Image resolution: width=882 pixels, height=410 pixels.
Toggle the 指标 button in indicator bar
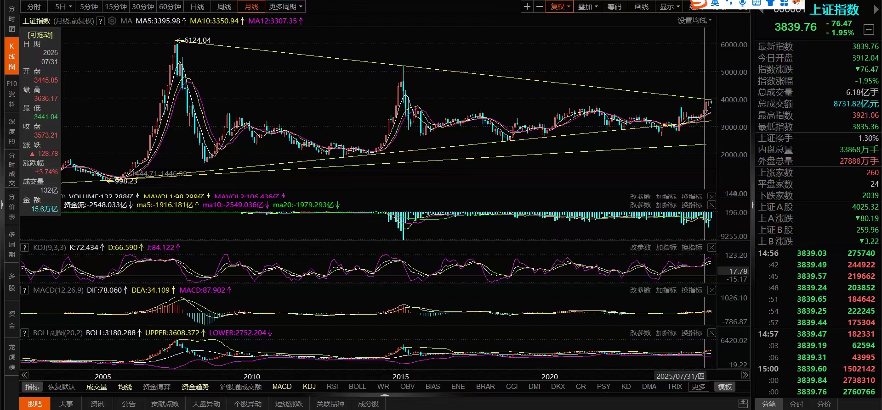(x=32, y=387)
